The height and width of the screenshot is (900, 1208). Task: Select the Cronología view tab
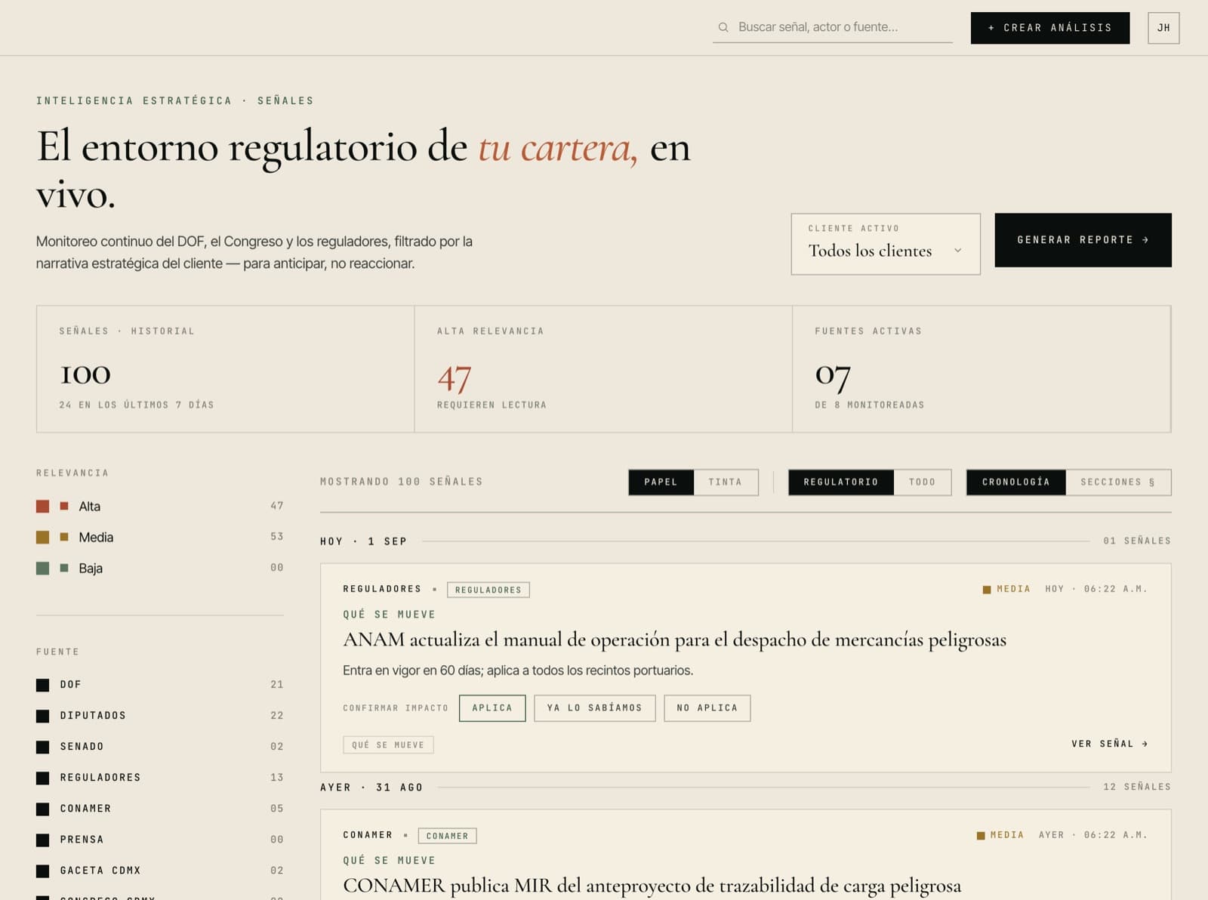1016,482
